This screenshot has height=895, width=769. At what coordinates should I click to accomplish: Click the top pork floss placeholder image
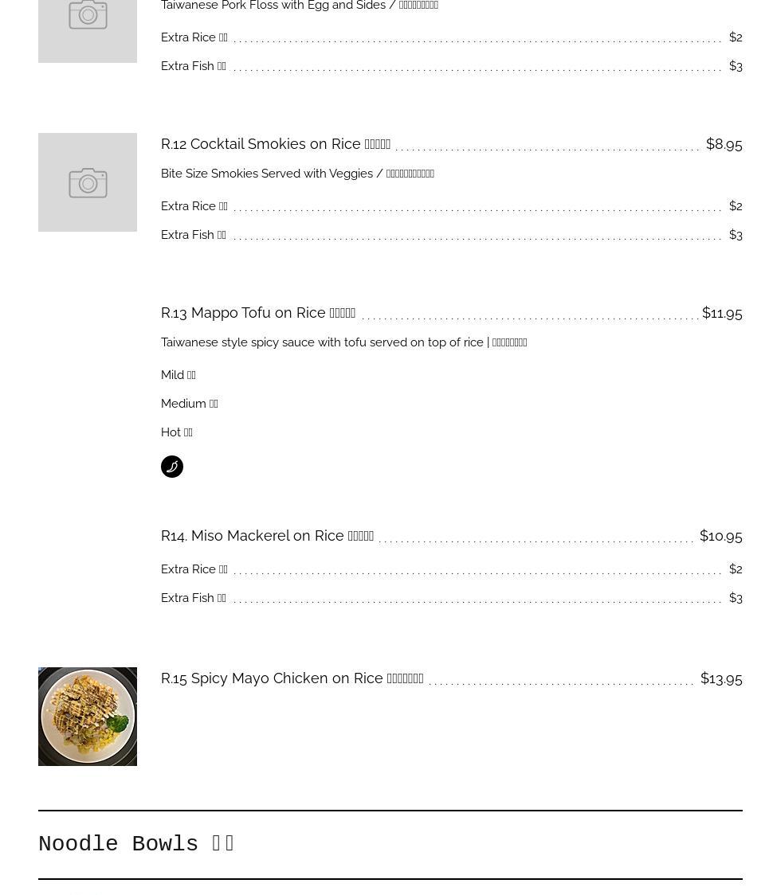coord(88,24)
